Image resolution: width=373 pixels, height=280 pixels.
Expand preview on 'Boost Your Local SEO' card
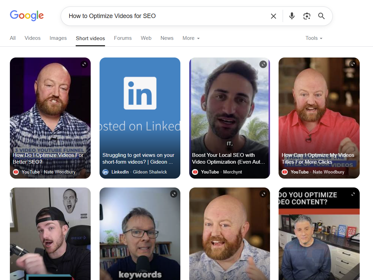pyautogui.click(x=263, y=64)
